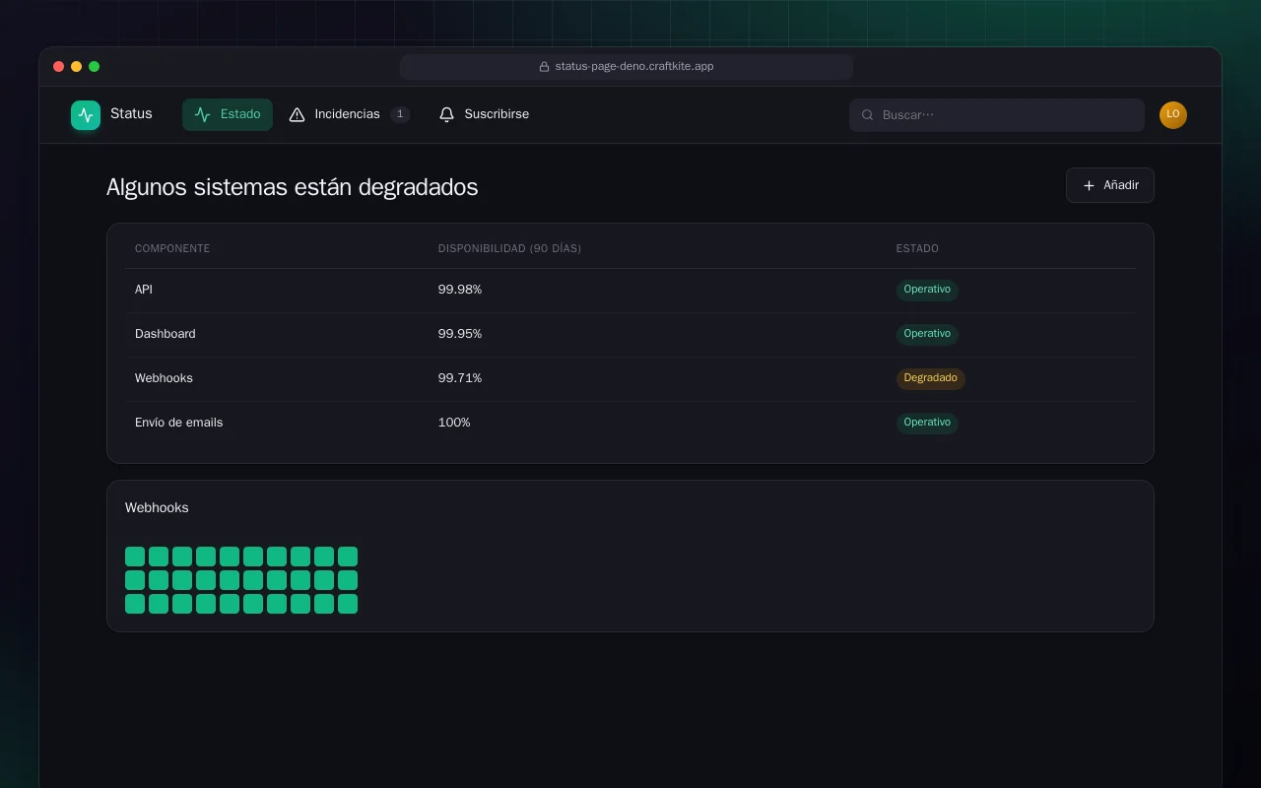Open the Incidencias tab
The image size is (1261, 788).
pyautogui.click(x=349, y=114)
